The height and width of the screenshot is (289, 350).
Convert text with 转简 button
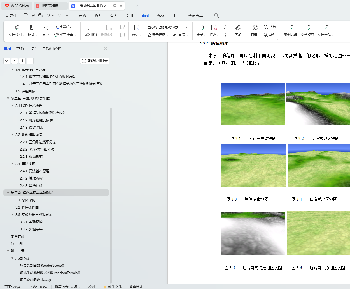[x=270, y=35]
